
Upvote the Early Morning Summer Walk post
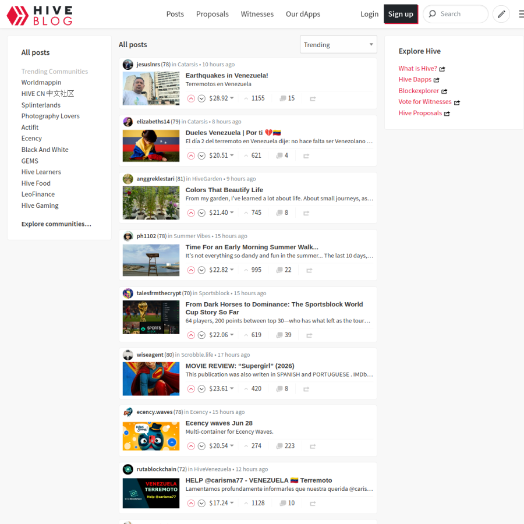click(191, 270)
